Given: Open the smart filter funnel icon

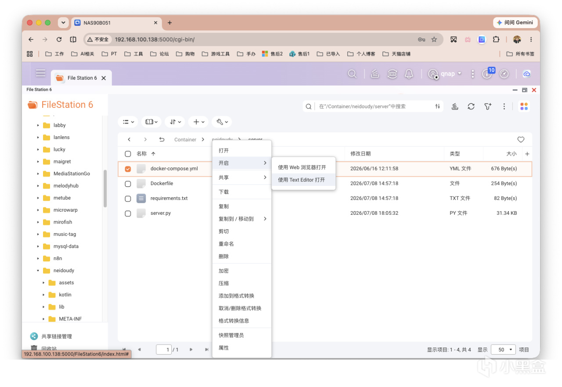Looking at the screenshot, I should pos(488,107).
